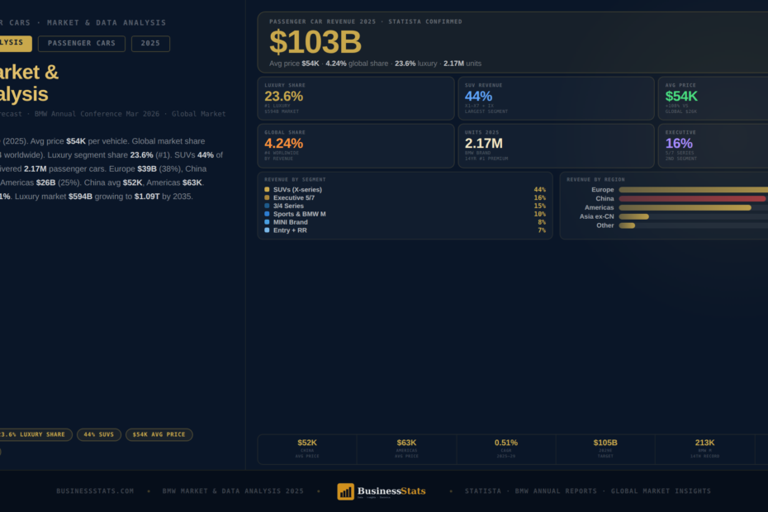
Task: Click the Sports & BMW M legend swatch
Action: pyautogui.click(x=267, y=214)
